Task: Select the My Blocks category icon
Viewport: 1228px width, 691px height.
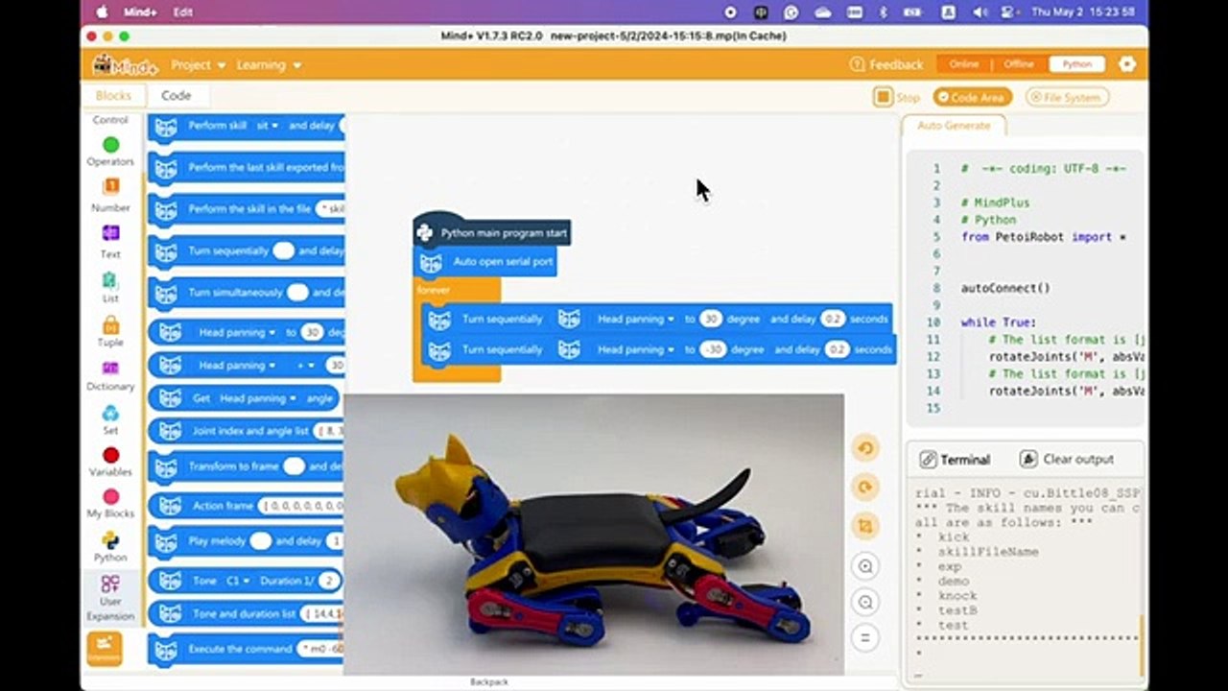Action: click(x=110, y=497)
